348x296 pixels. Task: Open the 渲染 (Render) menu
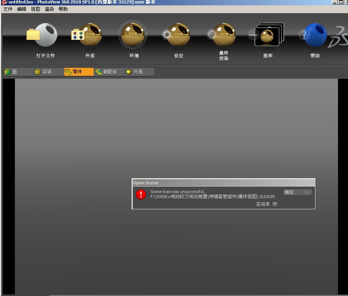pos(49,9)
